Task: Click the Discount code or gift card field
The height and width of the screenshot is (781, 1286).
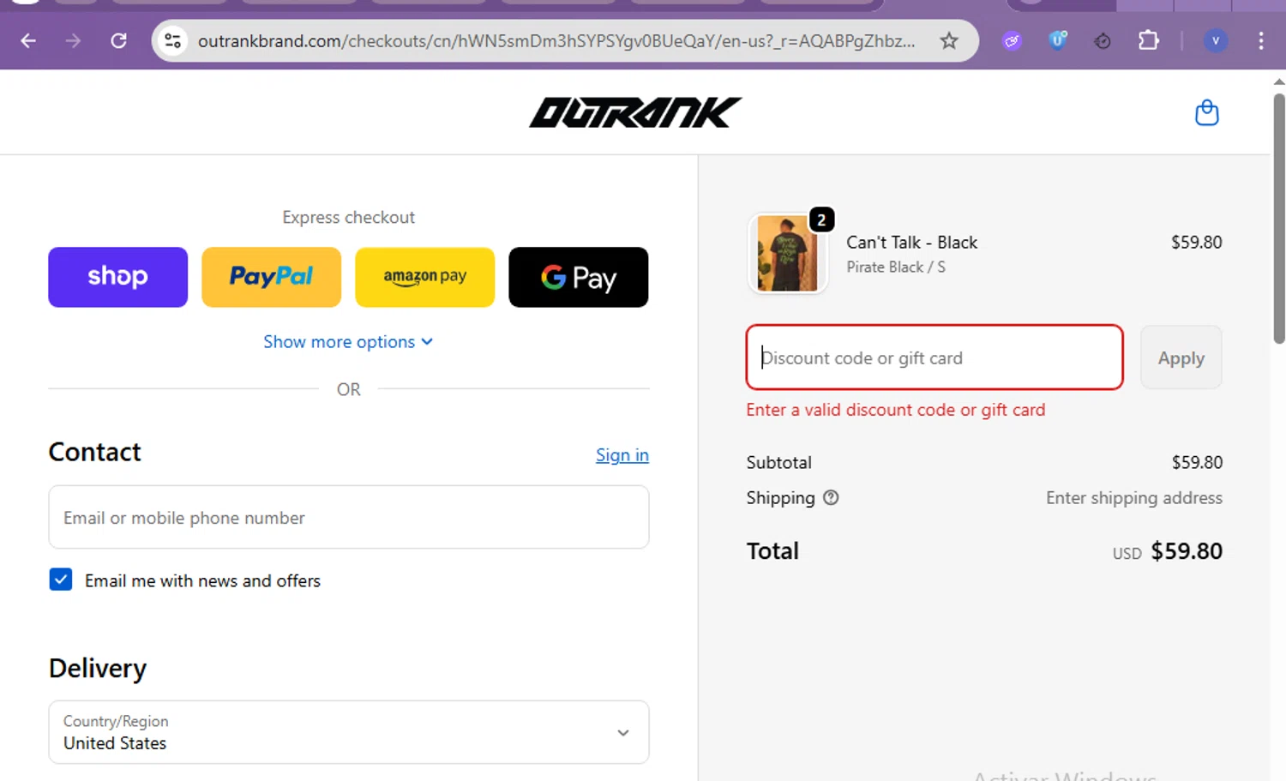Action: [934, 357]
